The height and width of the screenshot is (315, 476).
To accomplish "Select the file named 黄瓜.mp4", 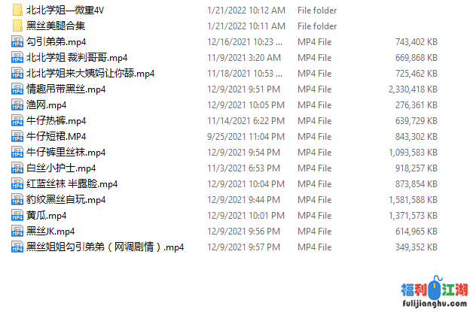I will click(x=46, y=216).
